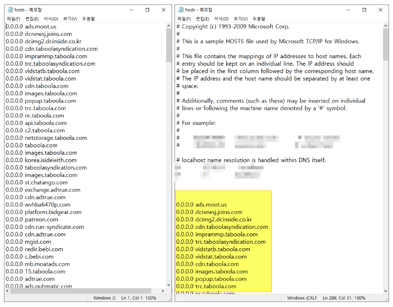Image resolution: width=393 pixels, height=307 pixels.
Task: Click 'cdn.run-syndicate.com' line in left window
Action: pyautogui.click(x=45, y=227)
